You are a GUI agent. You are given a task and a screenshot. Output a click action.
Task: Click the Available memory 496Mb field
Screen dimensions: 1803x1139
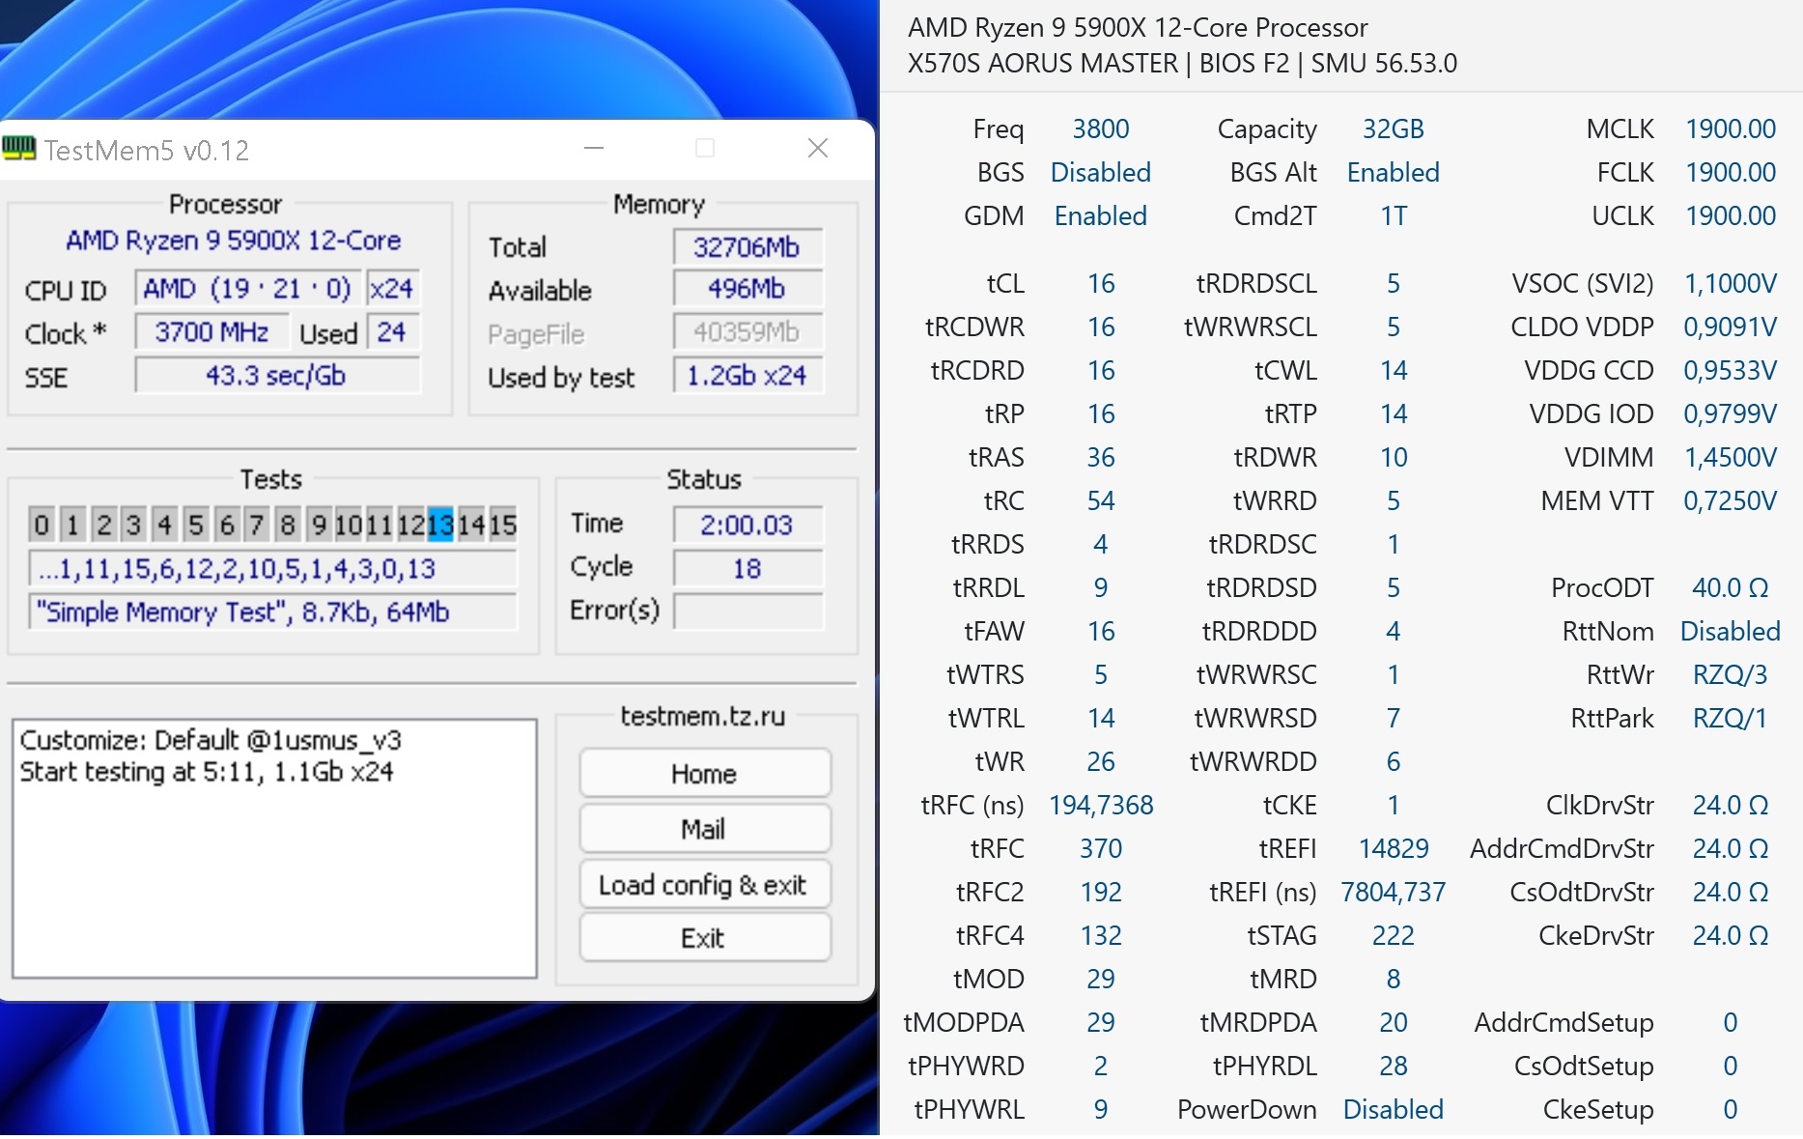747,289
